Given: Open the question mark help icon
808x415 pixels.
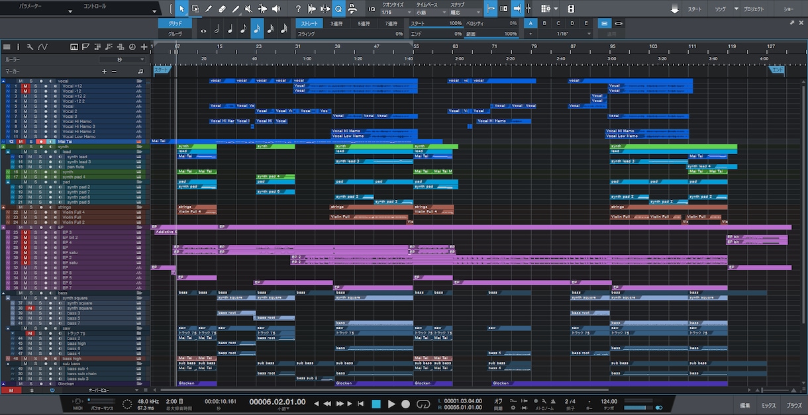Looking at the screenshot, I should point(298,9).
